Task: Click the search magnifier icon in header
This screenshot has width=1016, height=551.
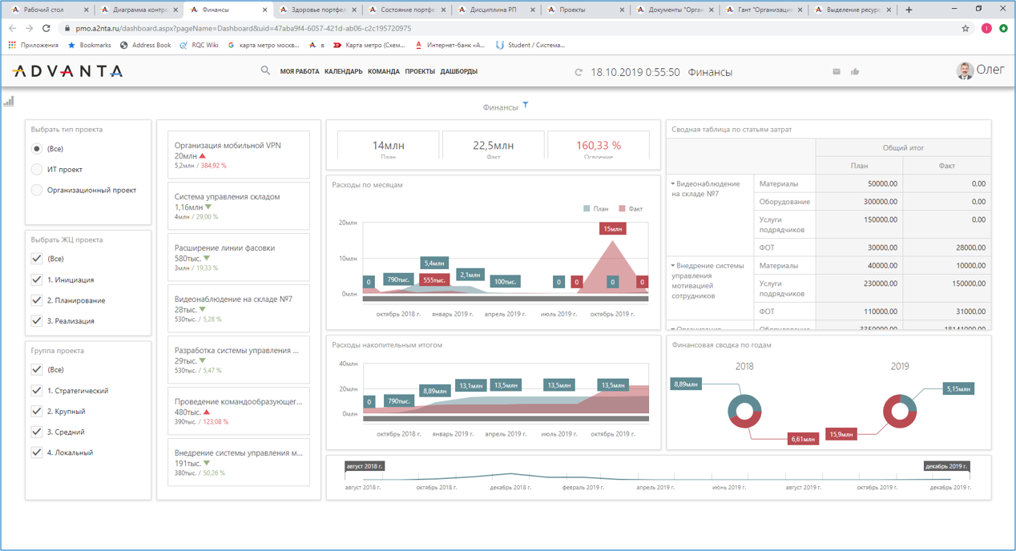Action: tap(265, 71)
